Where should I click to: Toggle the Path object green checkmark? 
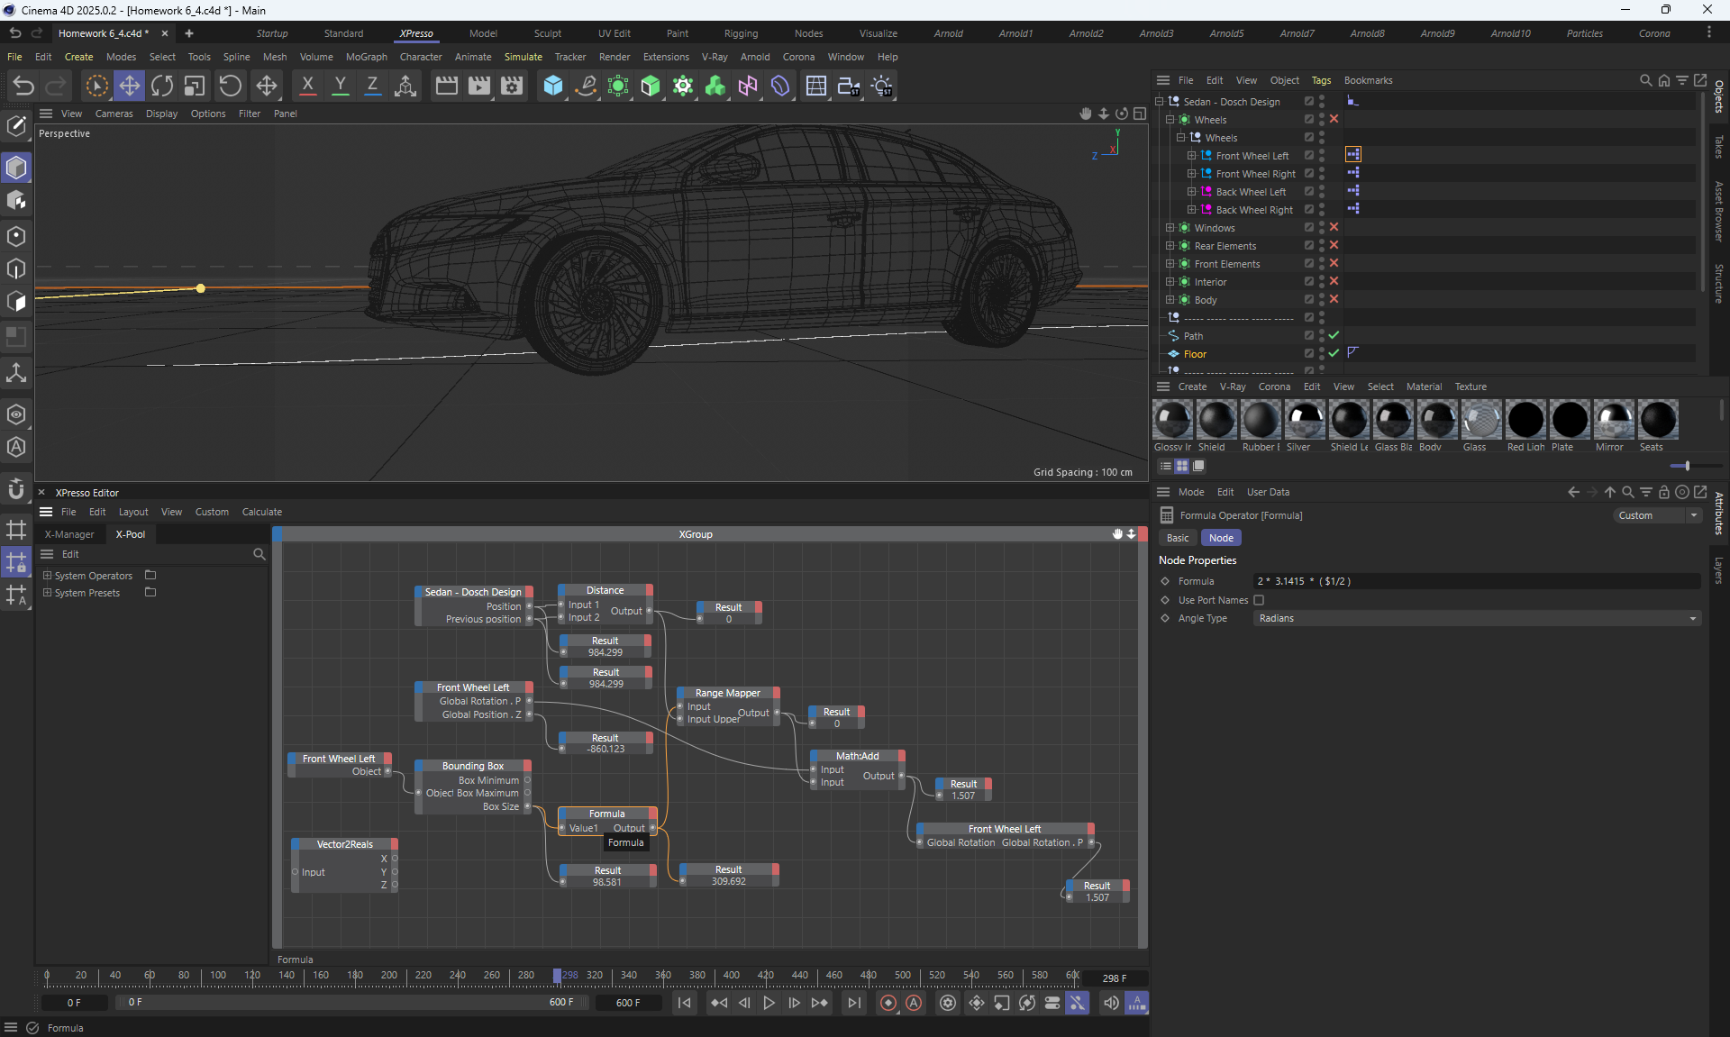[1334, 335]
